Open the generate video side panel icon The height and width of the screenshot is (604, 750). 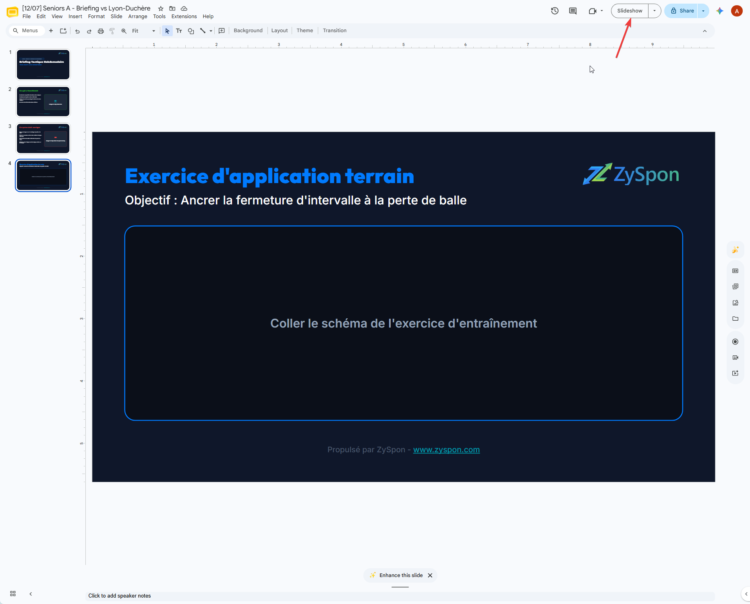[735, 373]
